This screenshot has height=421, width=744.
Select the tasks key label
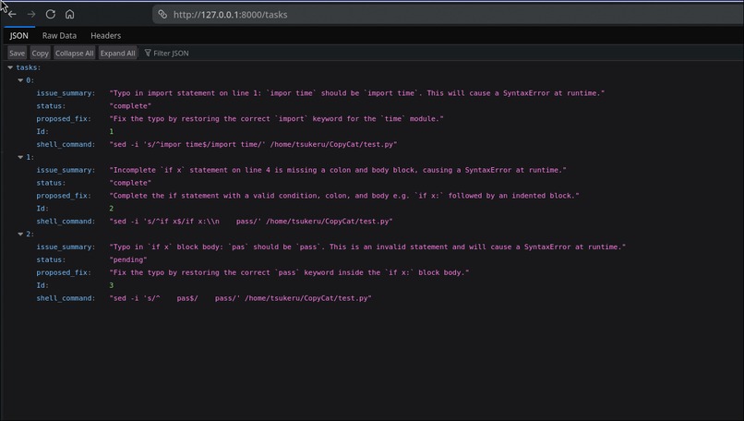click(29, 67)
